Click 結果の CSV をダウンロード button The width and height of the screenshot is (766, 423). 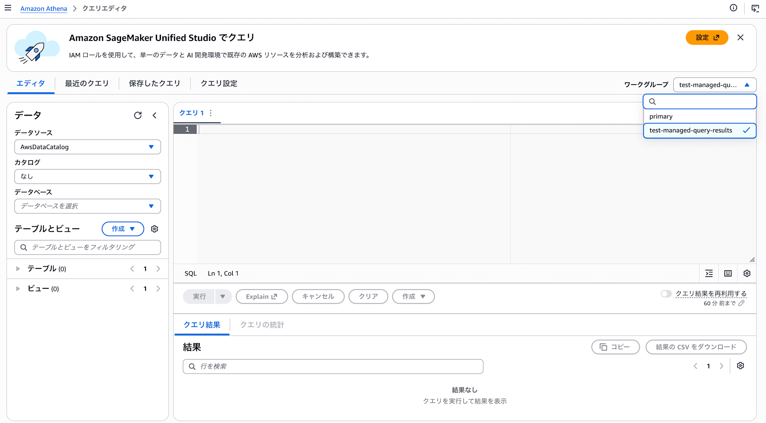pos(696,347)
